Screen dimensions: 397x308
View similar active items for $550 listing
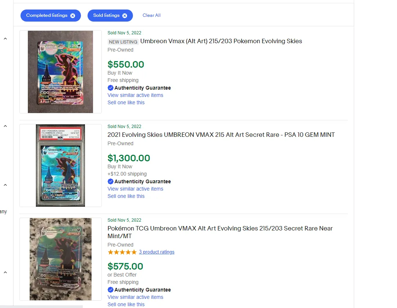pyautogui.click(x=135, y=95)
